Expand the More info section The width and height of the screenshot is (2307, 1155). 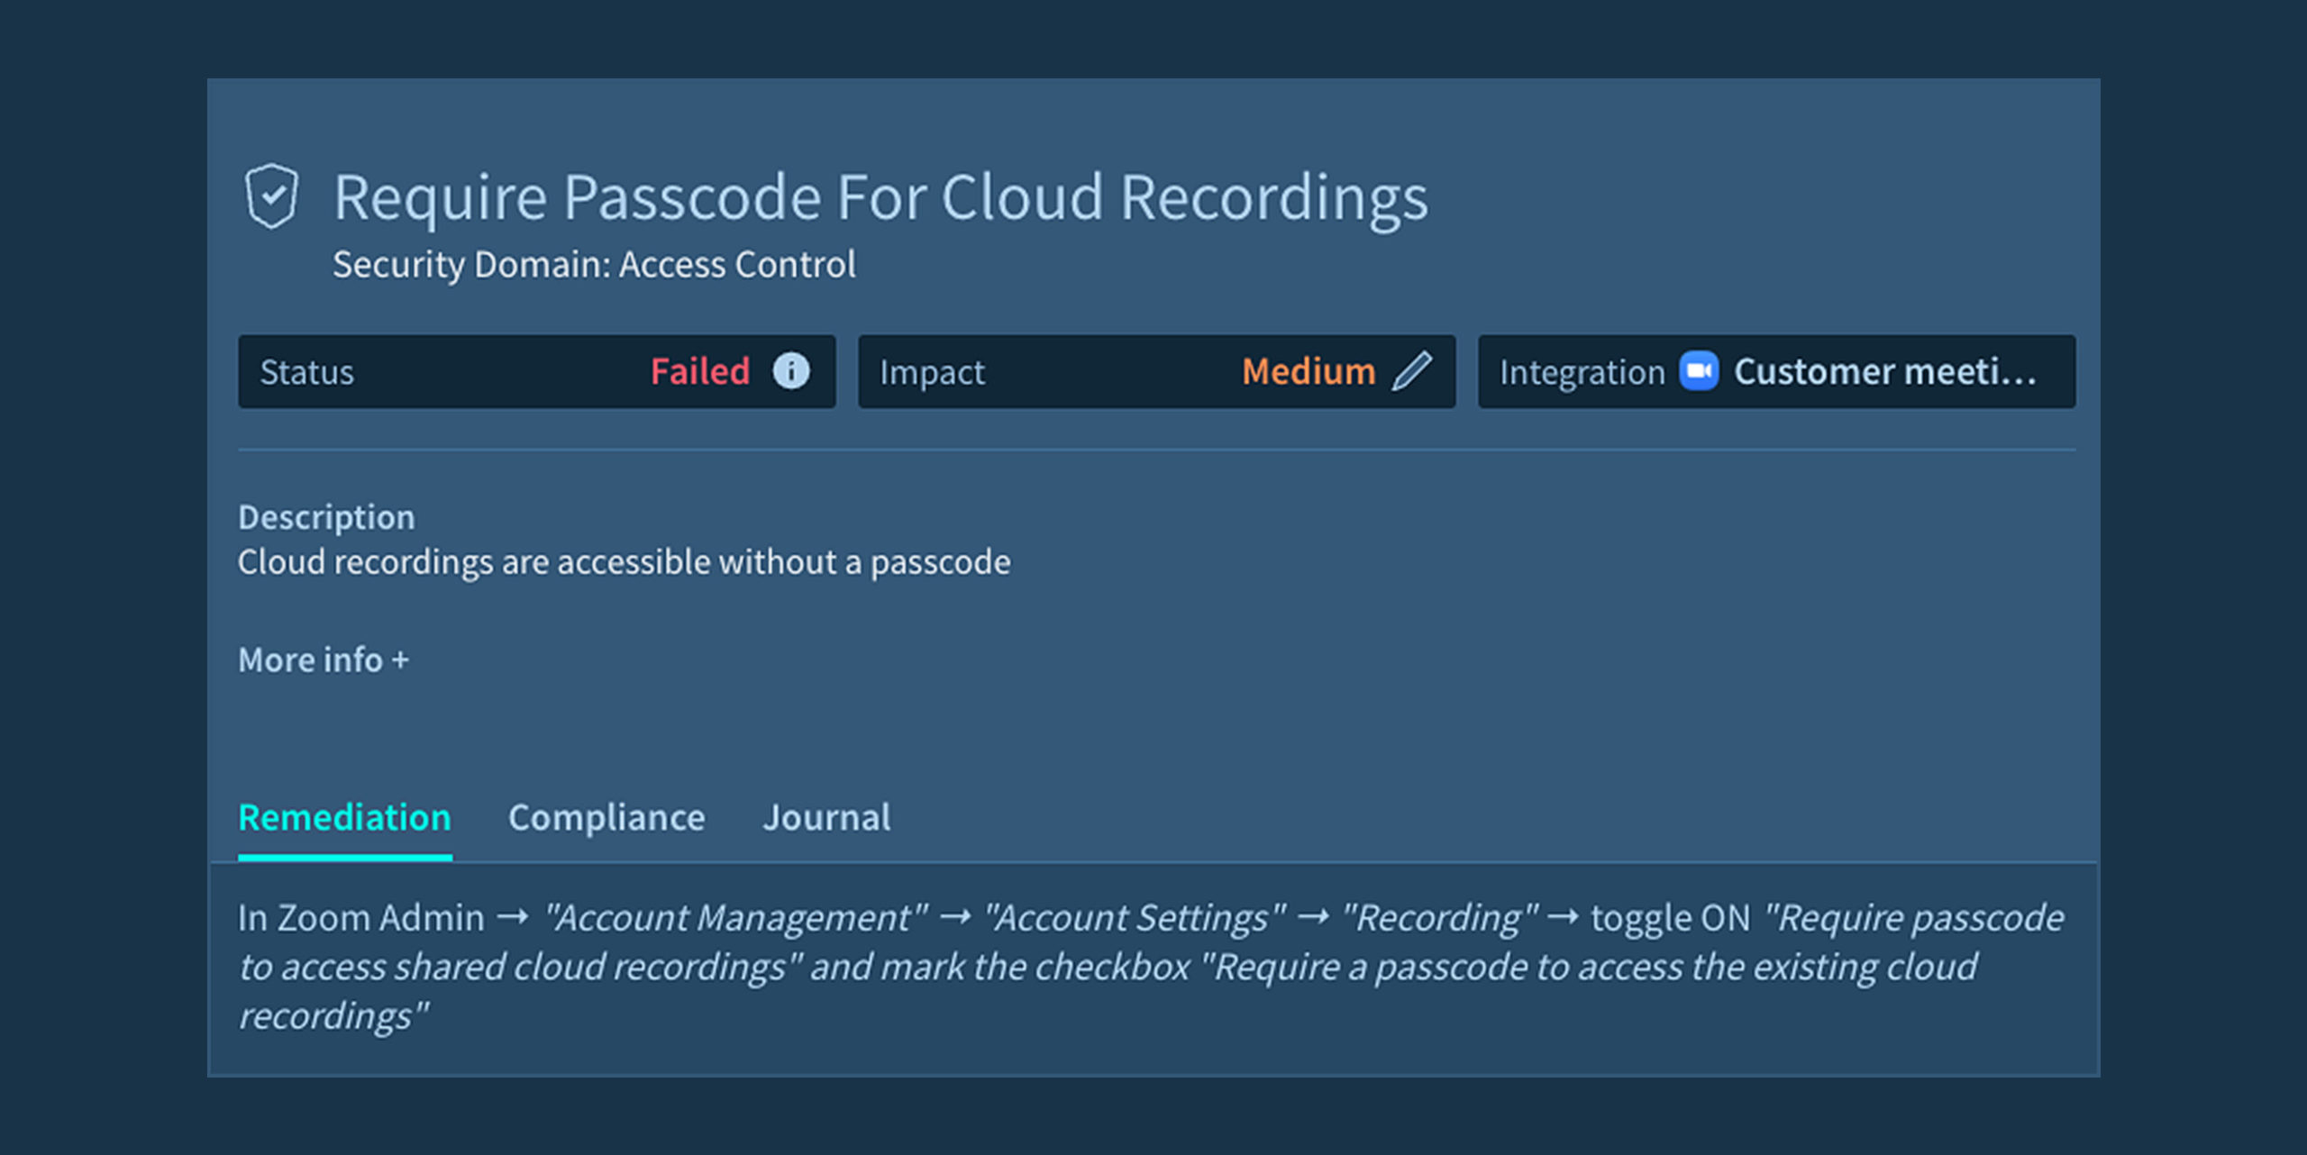[324, 660]
